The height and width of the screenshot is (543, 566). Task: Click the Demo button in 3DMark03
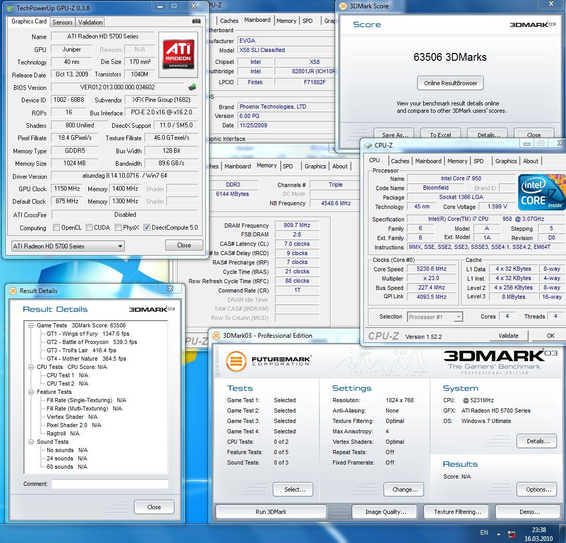[529, 512]
